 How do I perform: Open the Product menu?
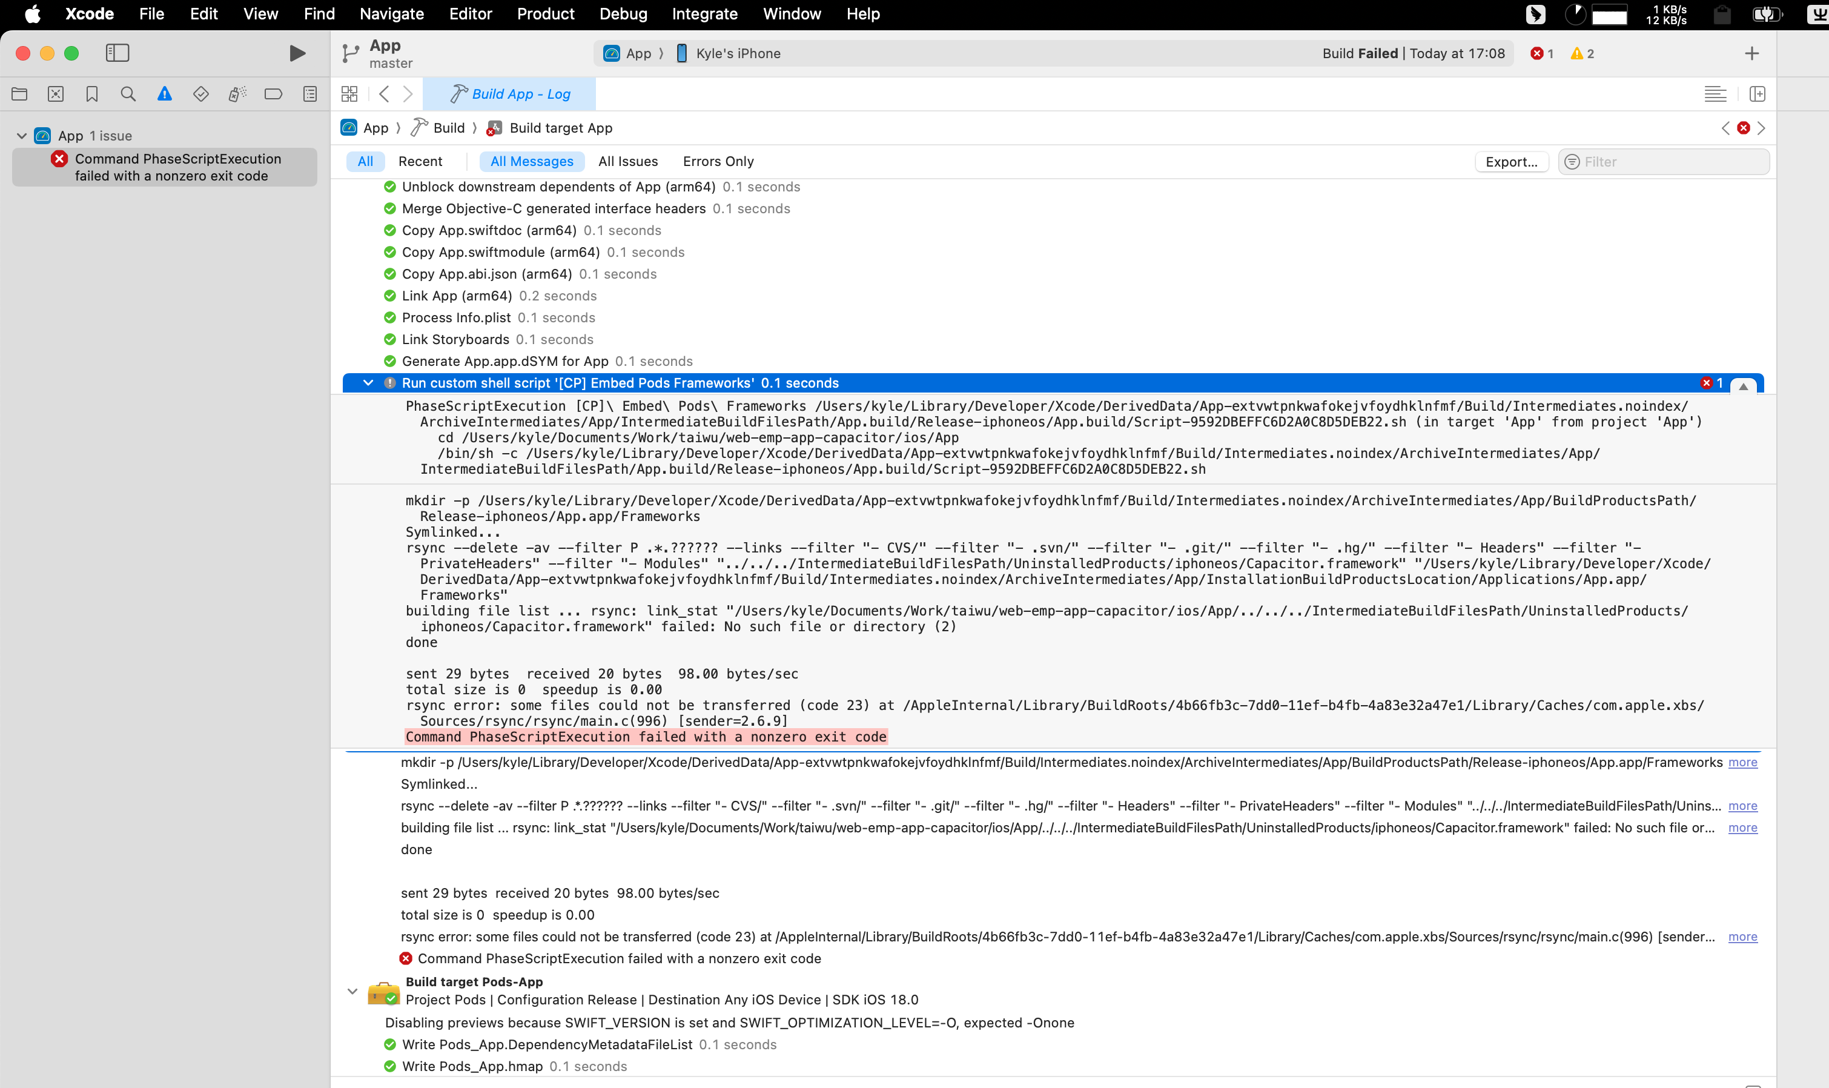click(545, 14)
